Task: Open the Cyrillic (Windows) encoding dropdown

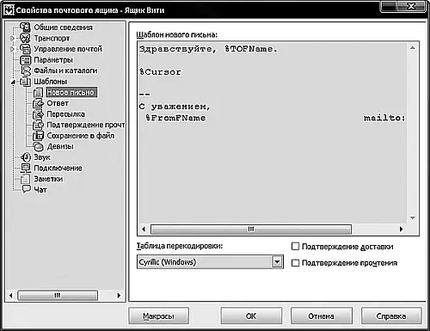Action: pos(277,261)
